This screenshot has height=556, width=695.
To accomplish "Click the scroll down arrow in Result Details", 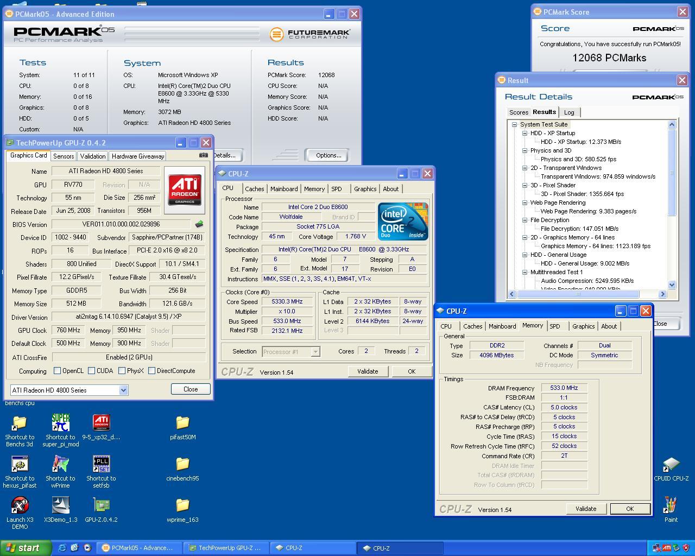I will click(672, 285).
